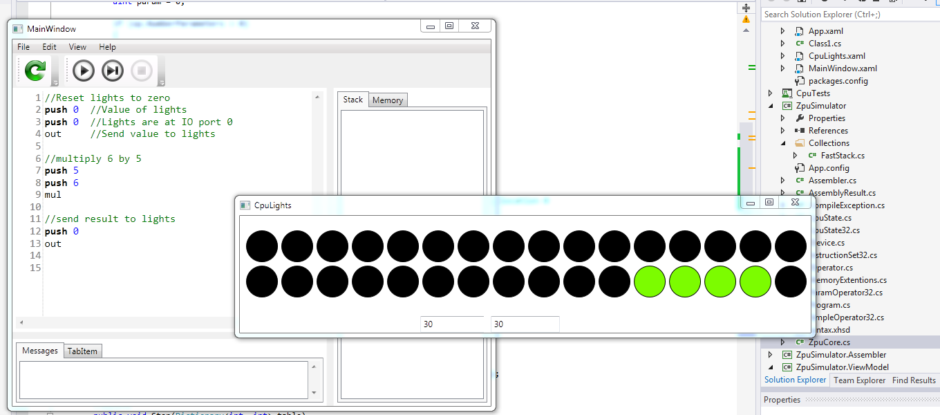Click the rightmost black light in bottom row
Image resolution: width=940 pixels, height=415 pixels.
(791, 282)
